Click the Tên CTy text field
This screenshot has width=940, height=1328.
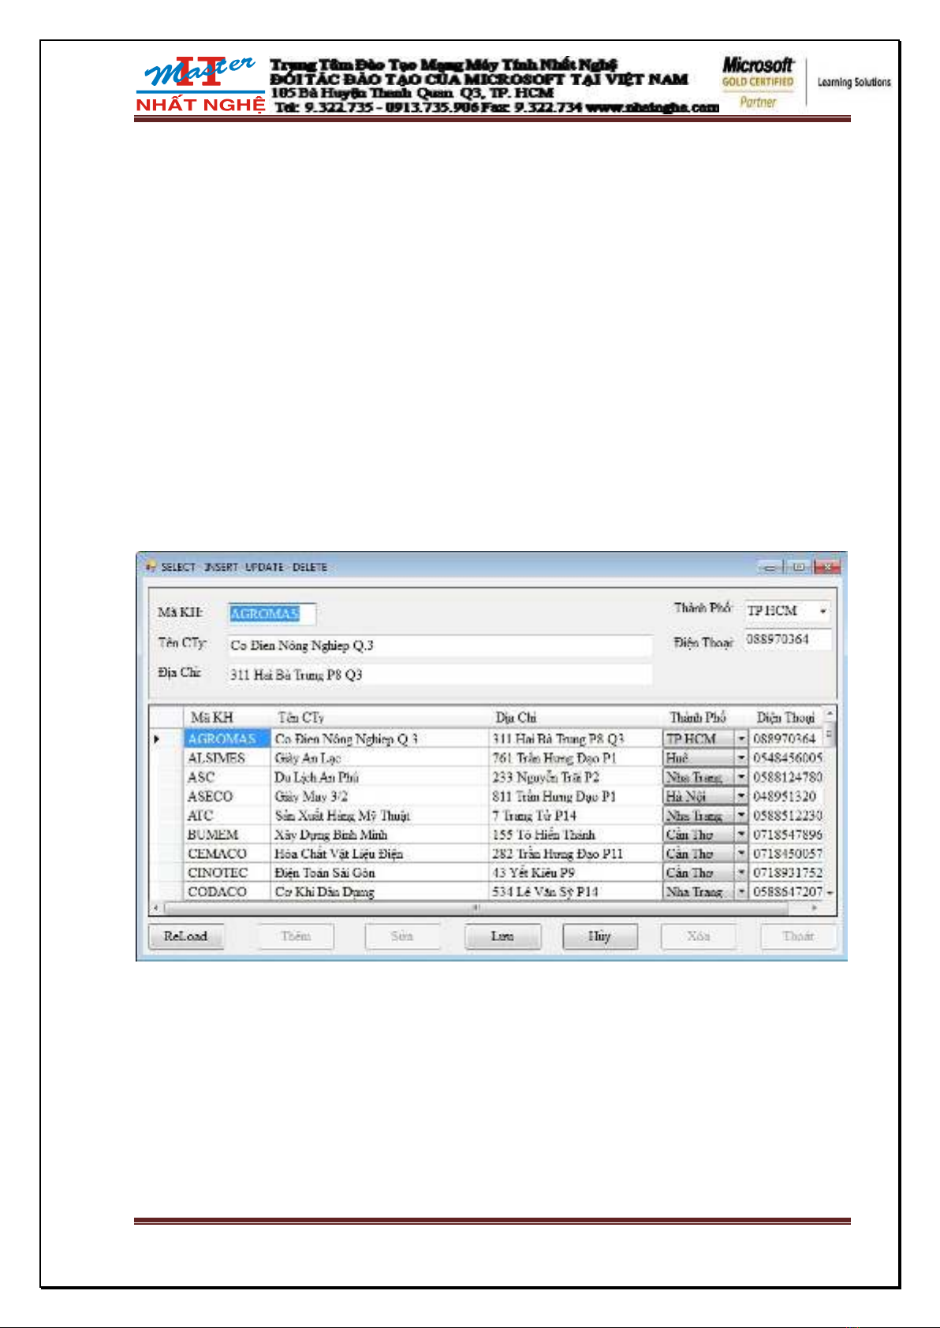point(439,645)
